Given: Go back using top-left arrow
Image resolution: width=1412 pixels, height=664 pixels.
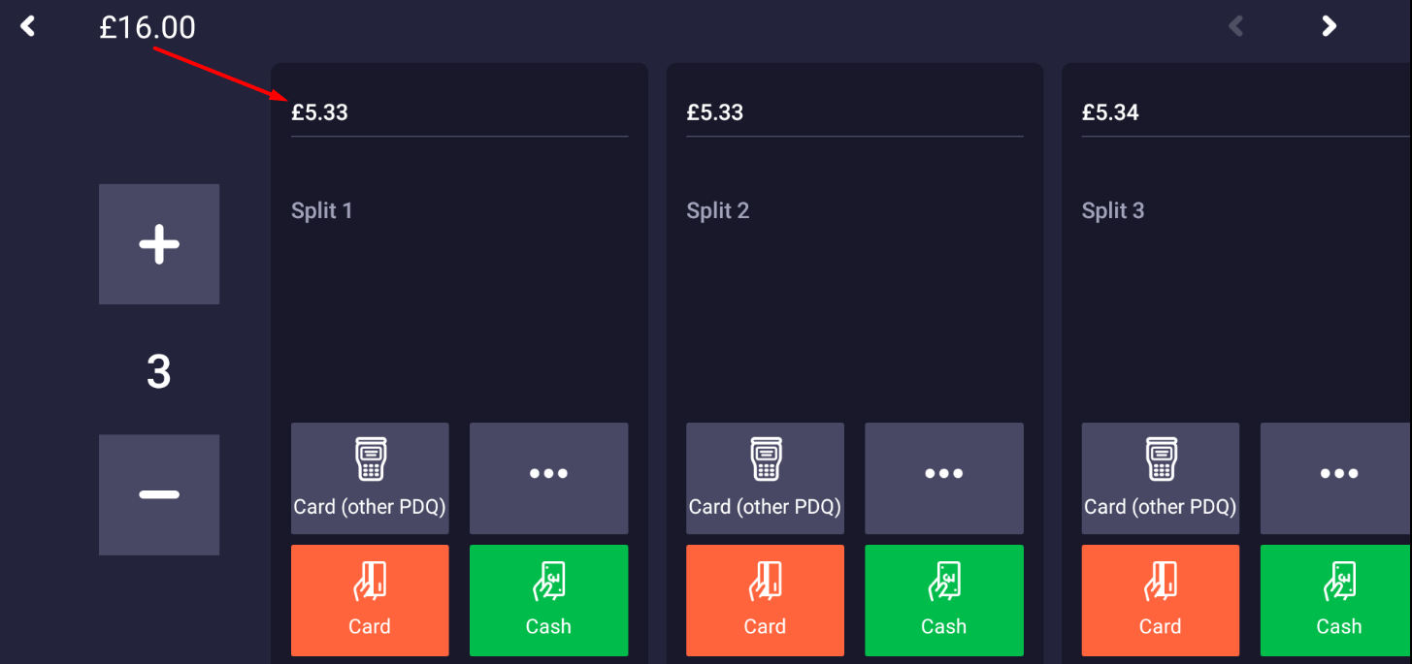Looking at the screenshot, I should 28,26.
